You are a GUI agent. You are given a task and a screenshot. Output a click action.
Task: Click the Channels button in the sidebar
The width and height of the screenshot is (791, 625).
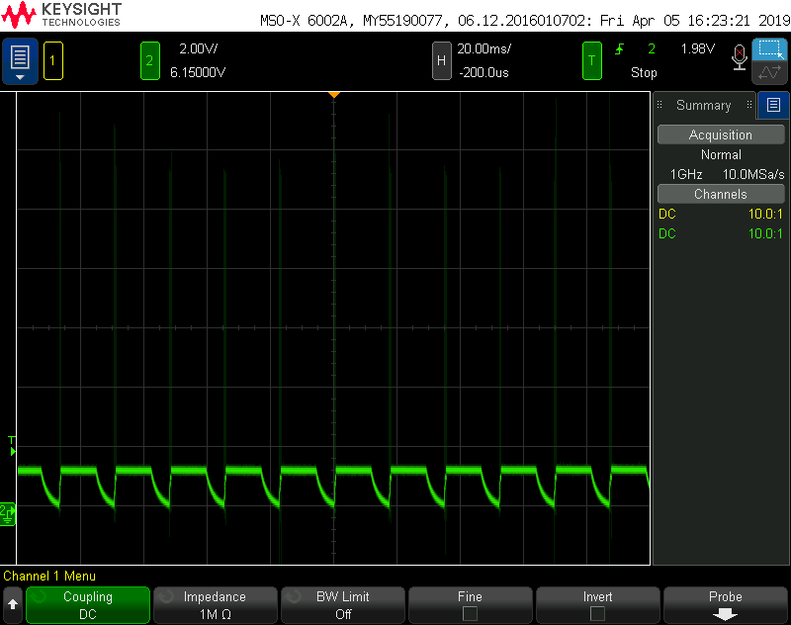tap(721, 194)
